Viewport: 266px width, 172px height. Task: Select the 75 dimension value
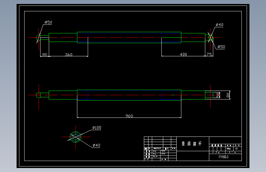click(x=209, y=54)
